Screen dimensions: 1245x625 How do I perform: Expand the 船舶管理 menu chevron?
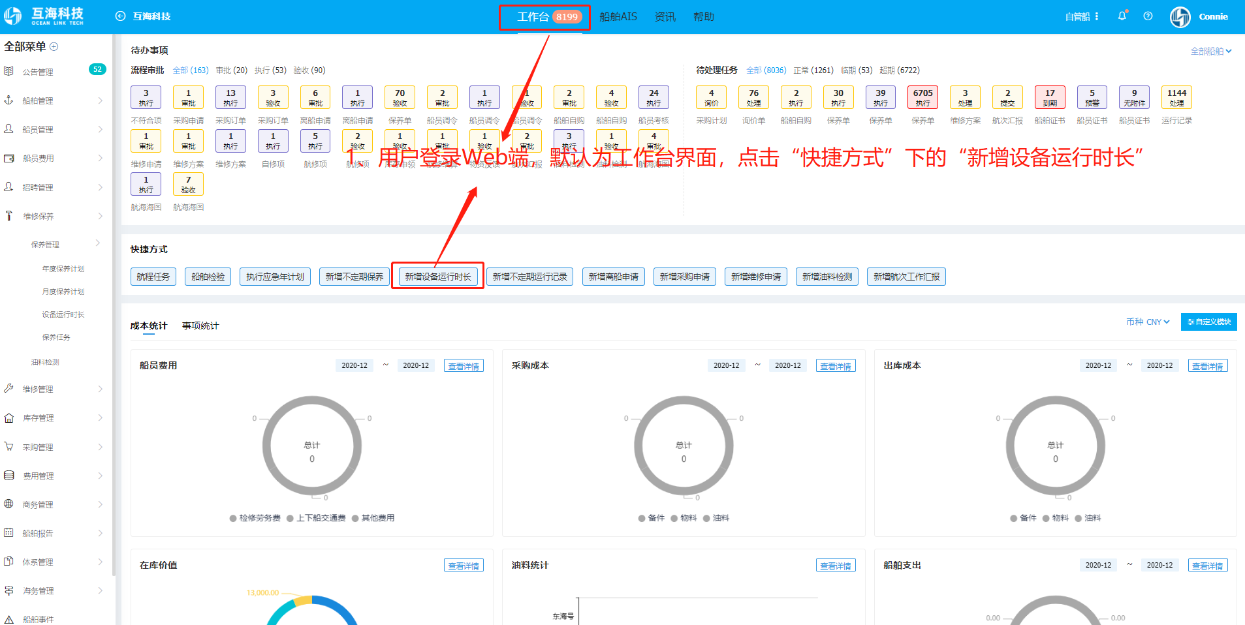point(101,100)
